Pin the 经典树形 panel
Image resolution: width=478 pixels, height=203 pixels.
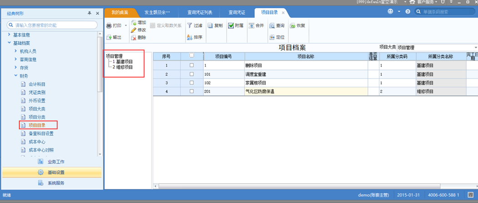89,13
